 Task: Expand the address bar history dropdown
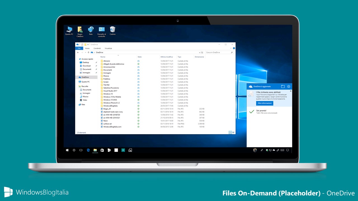click(x=199, y=52)
